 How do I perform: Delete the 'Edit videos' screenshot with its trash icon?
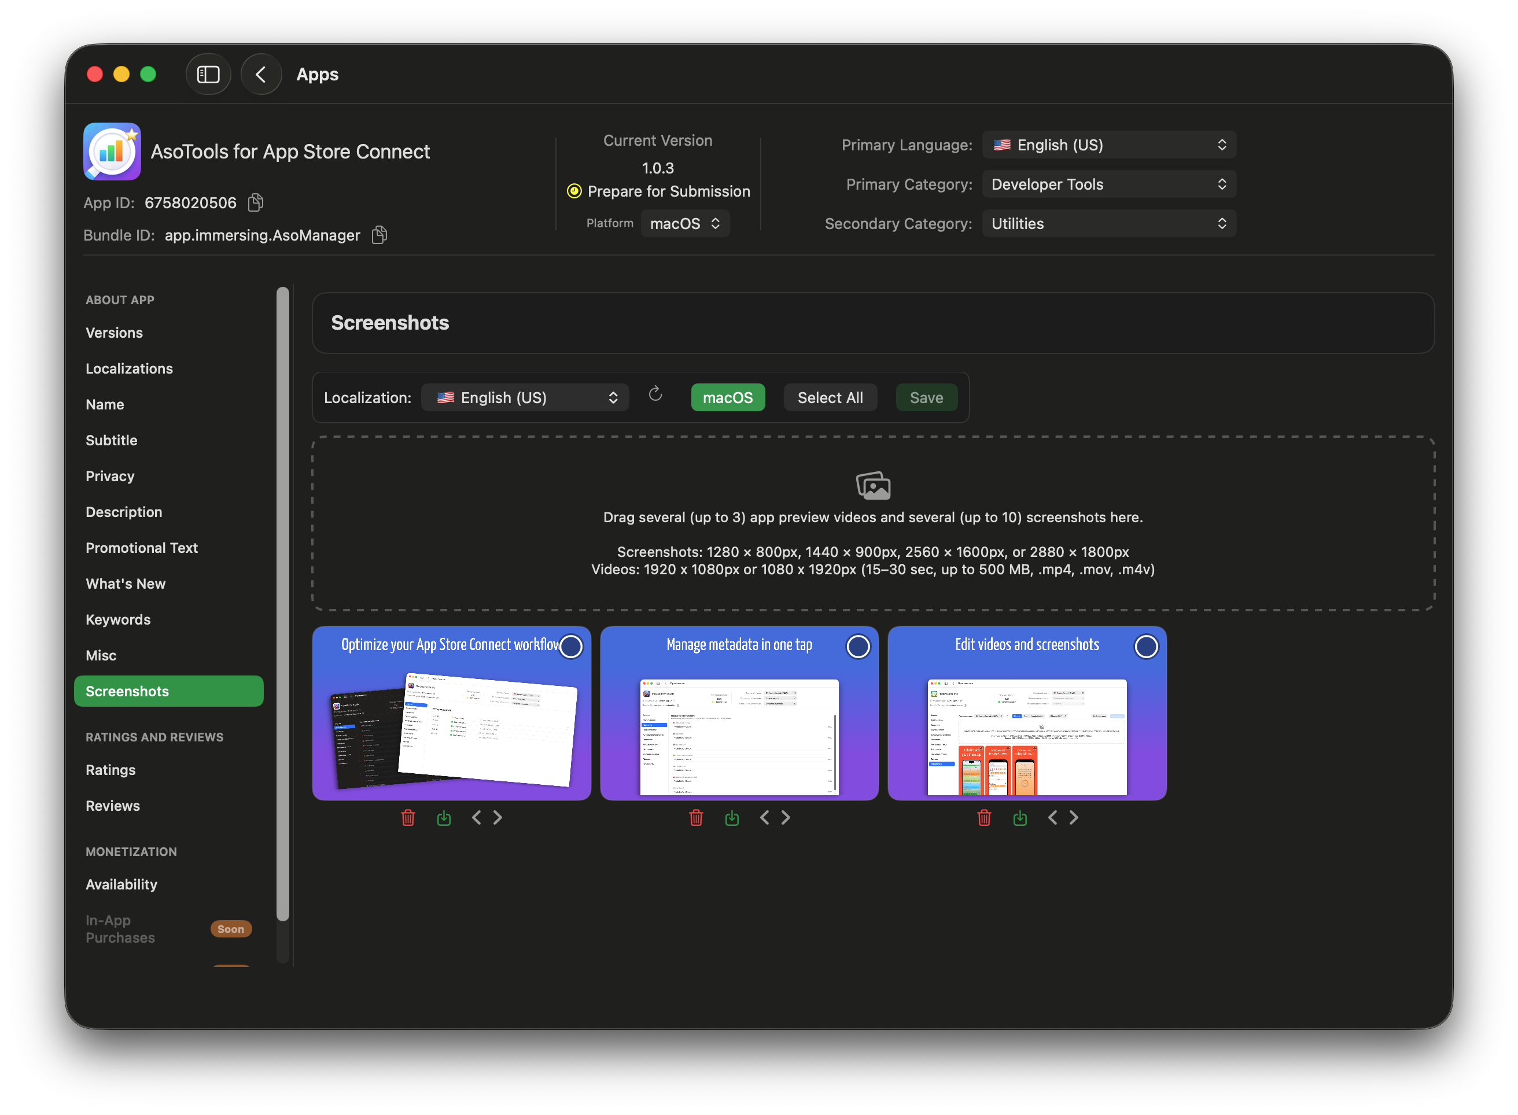tap(983, 817)
